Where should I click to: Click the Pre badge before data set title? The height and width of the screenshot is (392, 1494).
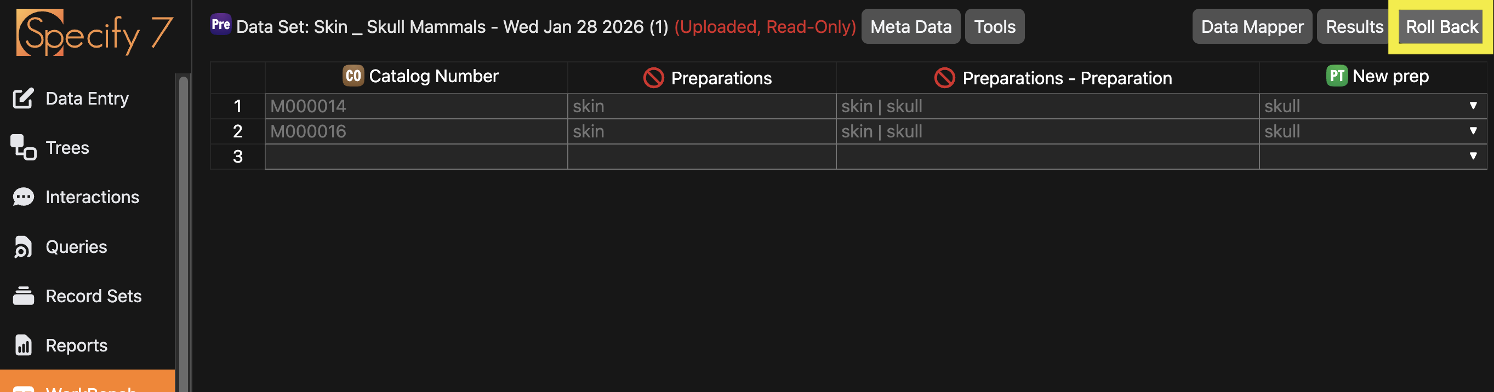pyautogui.click(x=220, y=24)
